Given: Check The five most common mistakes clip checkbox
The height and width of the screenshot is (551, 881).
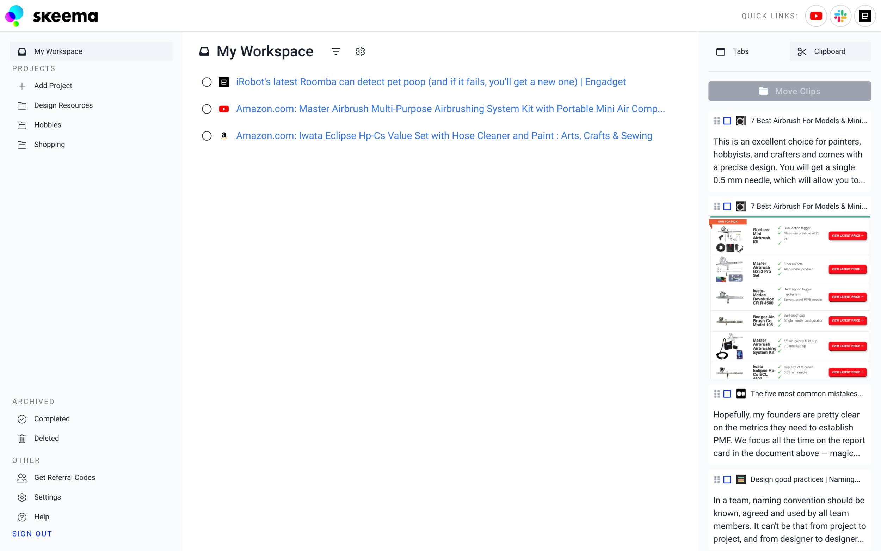Looking at the screenshot, I should (727, 393).
